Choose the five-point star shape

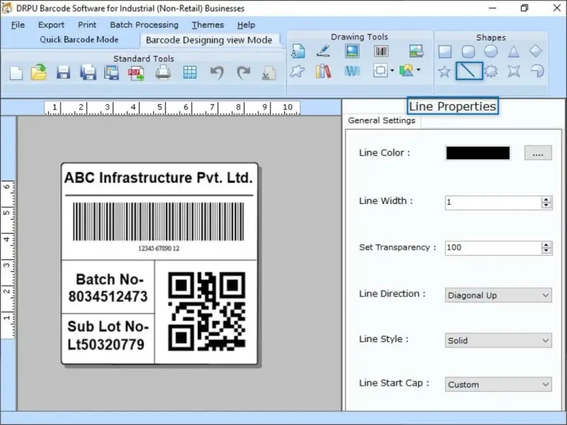[x=444, y=71]
